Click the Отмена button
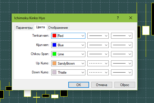Image resolution: width=154 pixels, height=103 pixels. [x=102, y=85]
